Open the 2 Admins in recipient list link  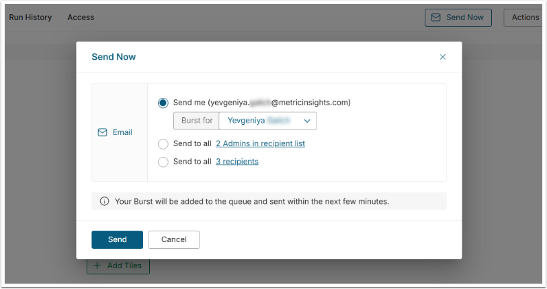coord(260,143)
